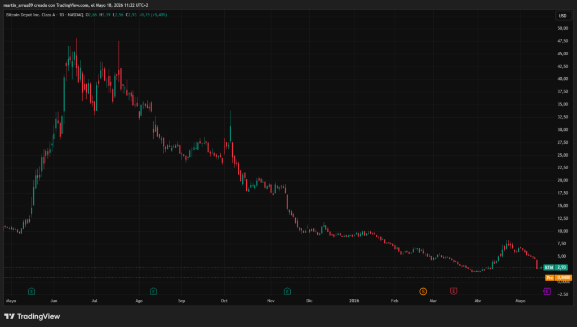This screenshot has width=577, height=327.
Task: Click the close value C2,93 in the legend
Action: coord(131,15)
